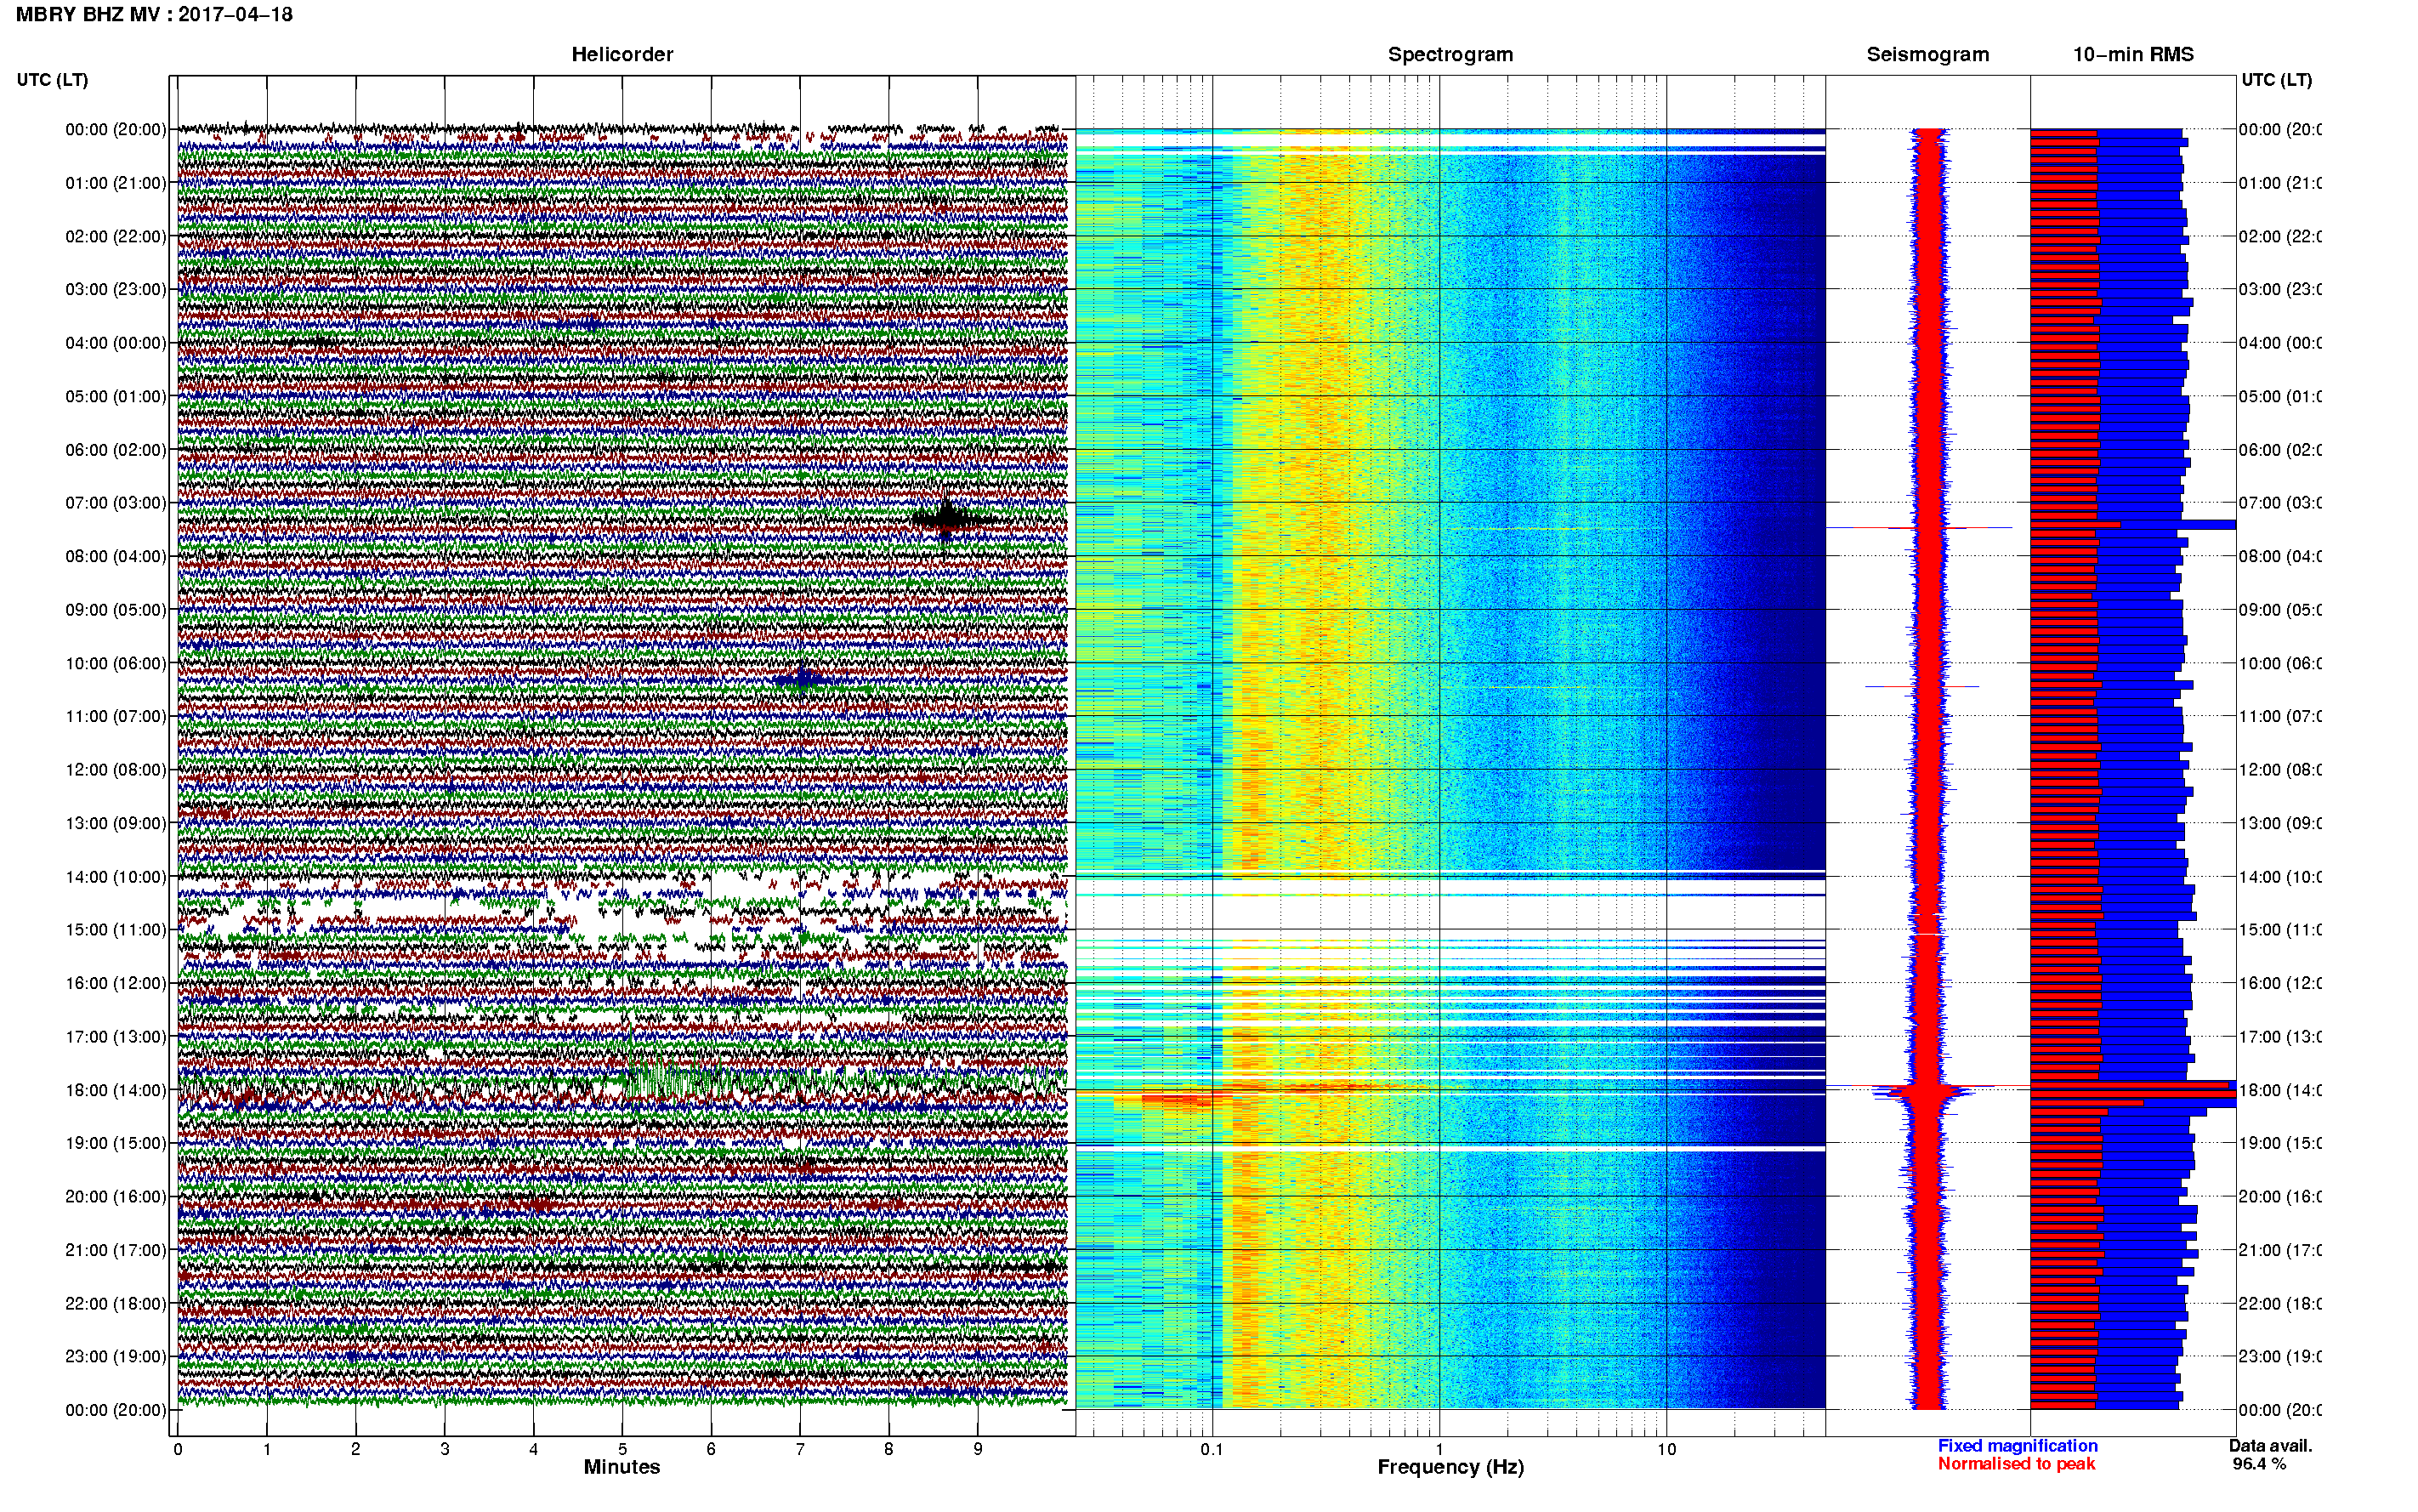Click the Minutes axis label
The height and width of the screenshot is (1512, 2418).
[x=622, y=1467]
